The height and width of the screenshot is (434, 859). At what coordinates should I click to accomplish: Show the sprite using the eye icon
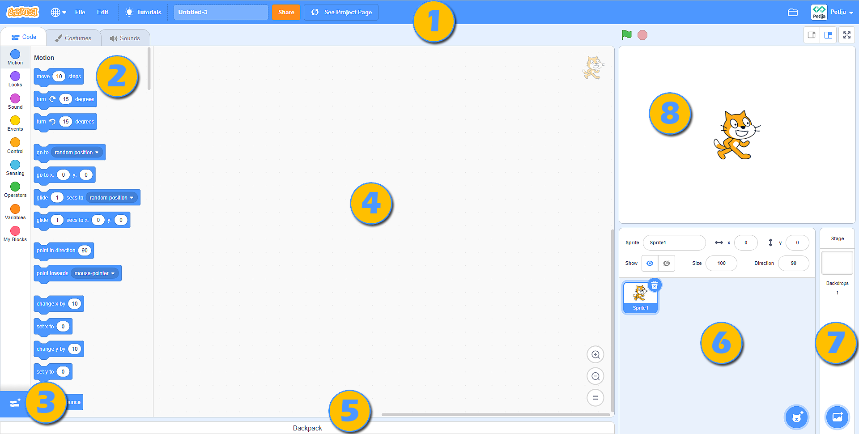tap(650, 263)
